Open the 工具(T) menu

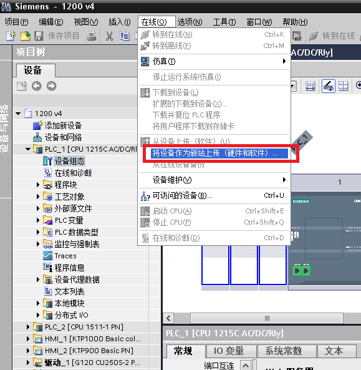[x=224, y=22]
